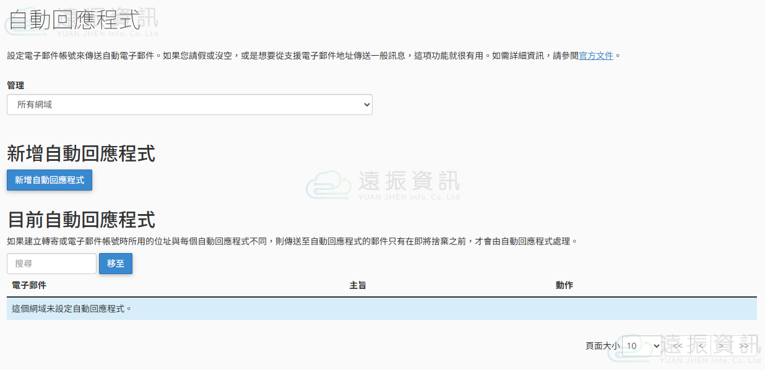Click the 這個網域未設定自動回應程式 empty notice row
The width and height of the screenshot is (765, 370).
click(x=381, y=308)
